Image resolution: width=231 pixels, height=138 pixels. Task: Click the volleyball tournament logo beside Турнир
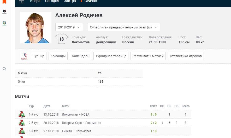pyautogui.click(x=24, y=56)
